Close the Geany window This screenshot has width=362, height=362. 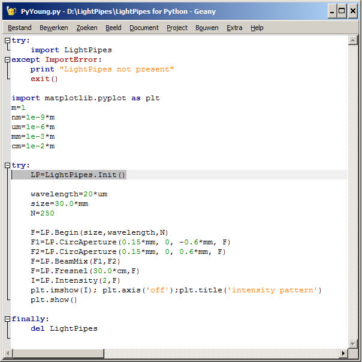353,11
